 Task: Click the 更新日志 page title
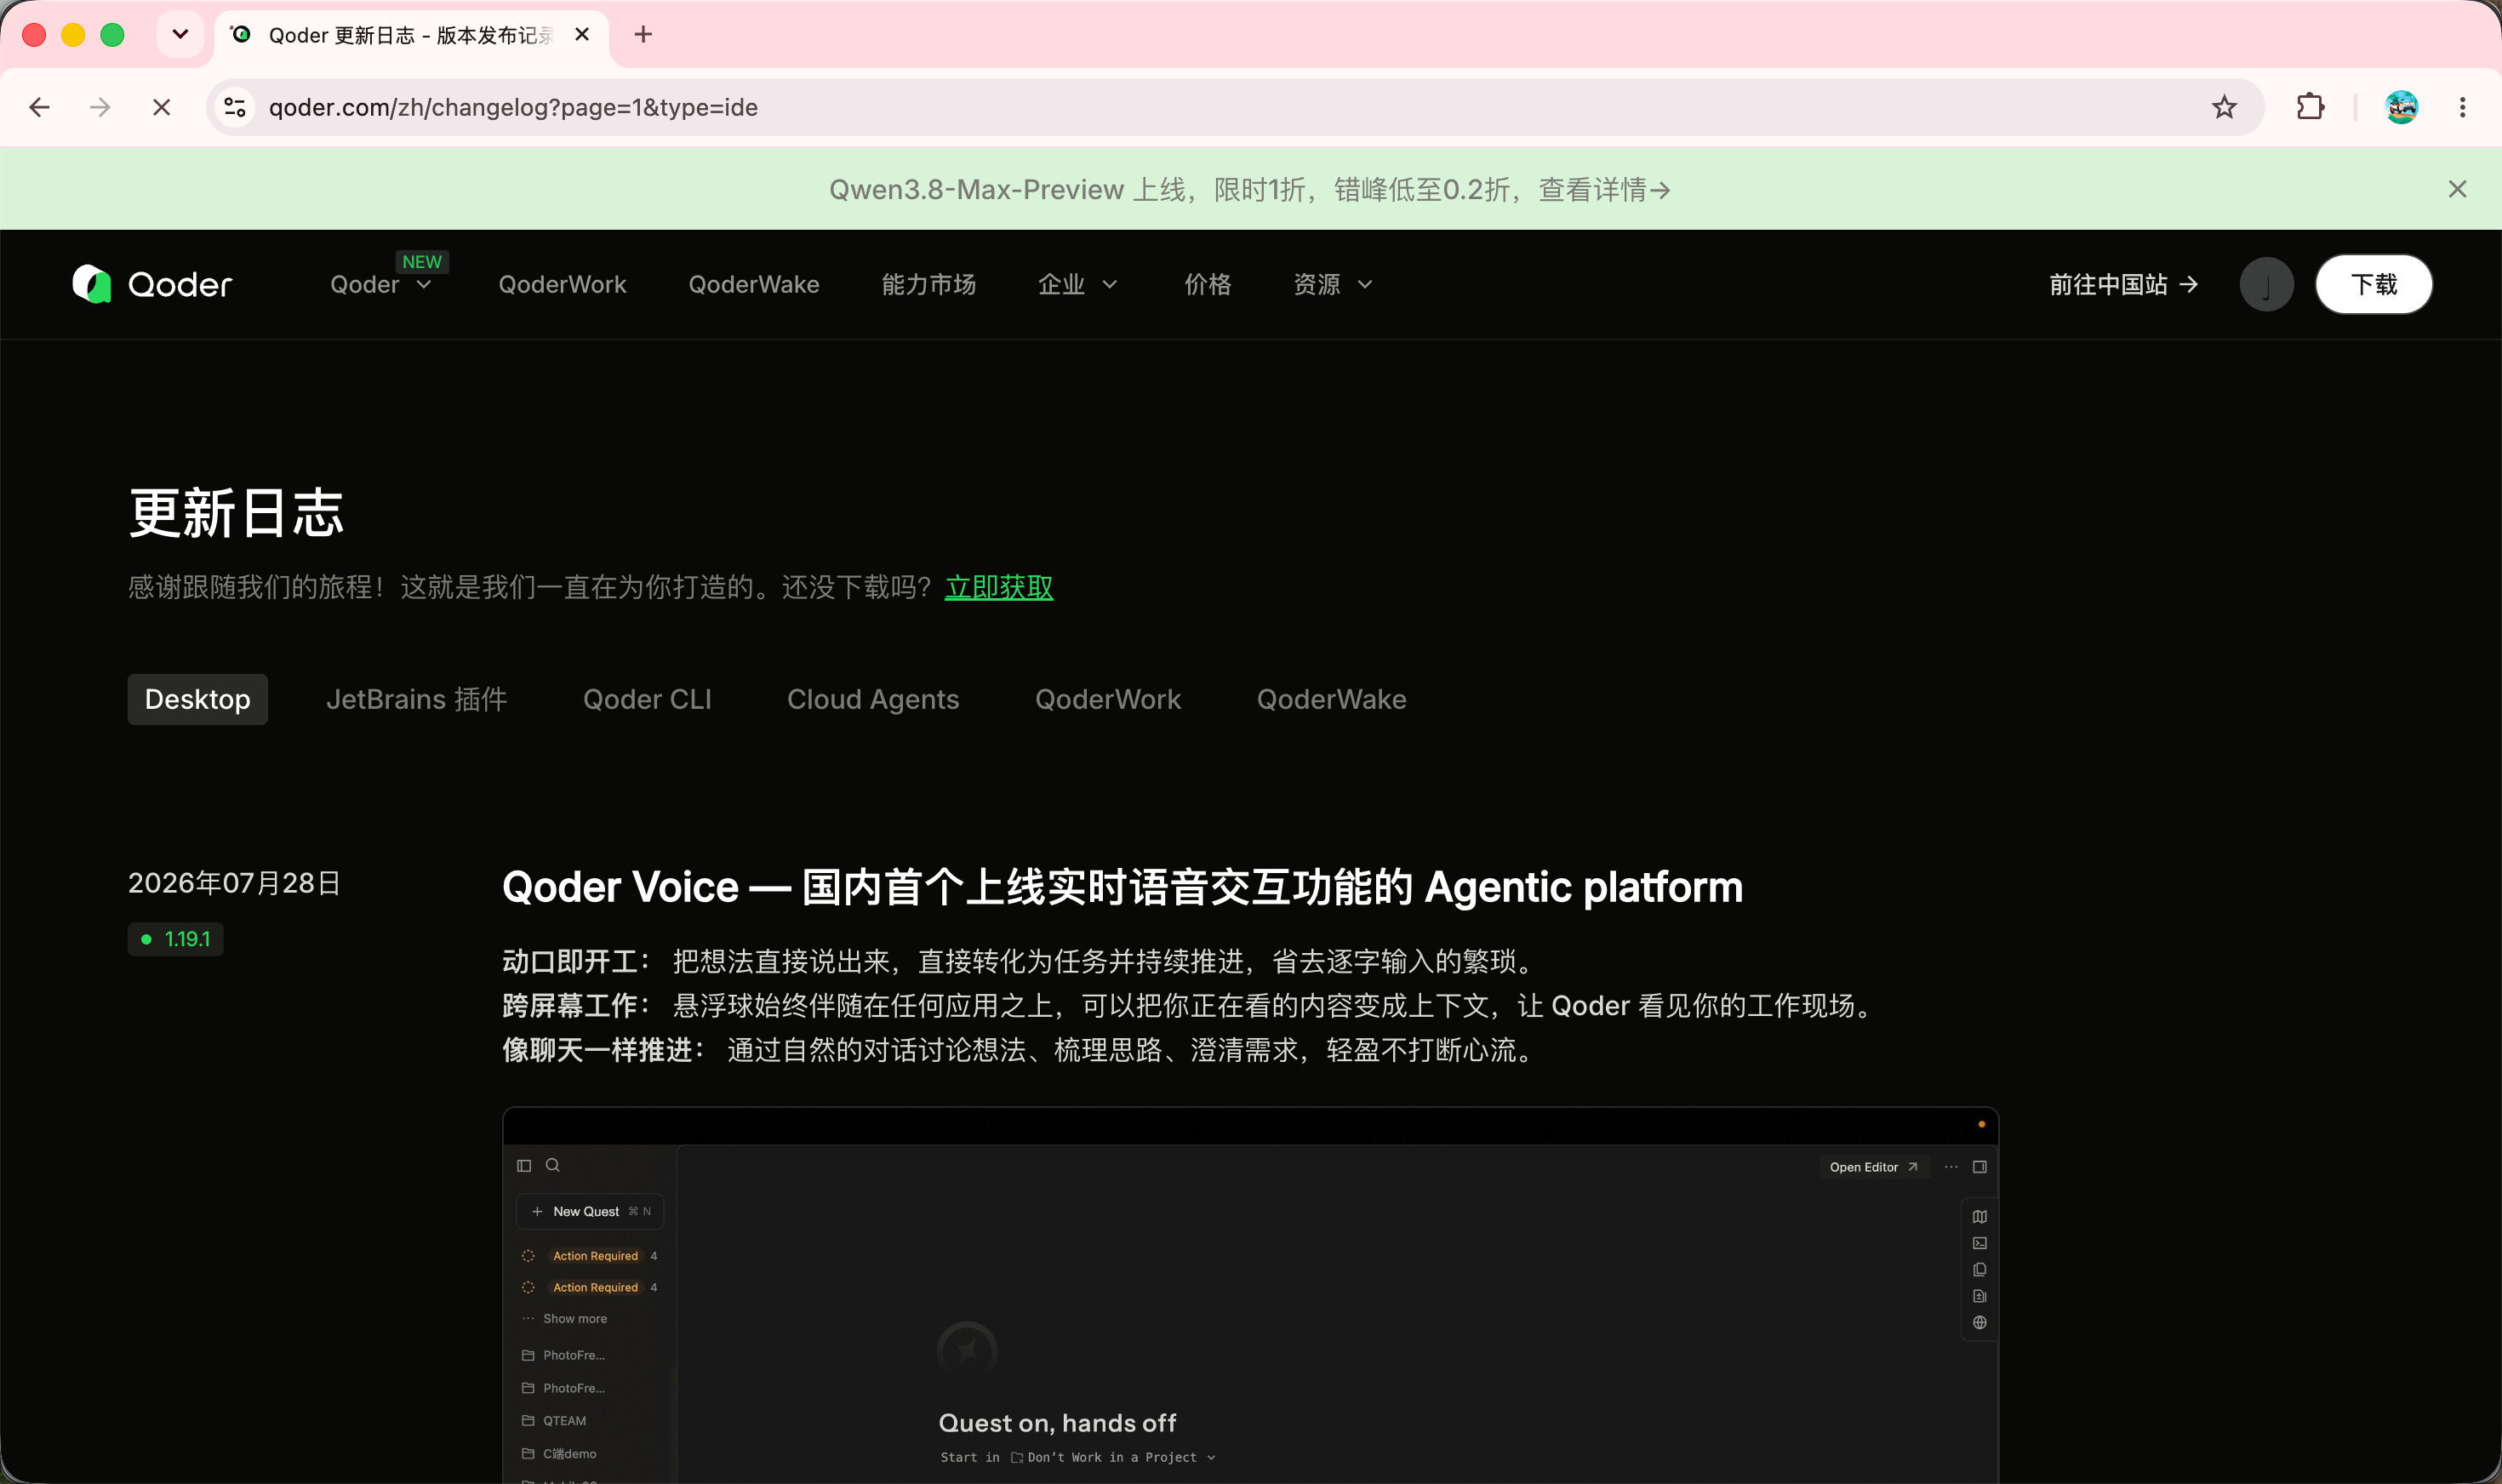[236, 513]
